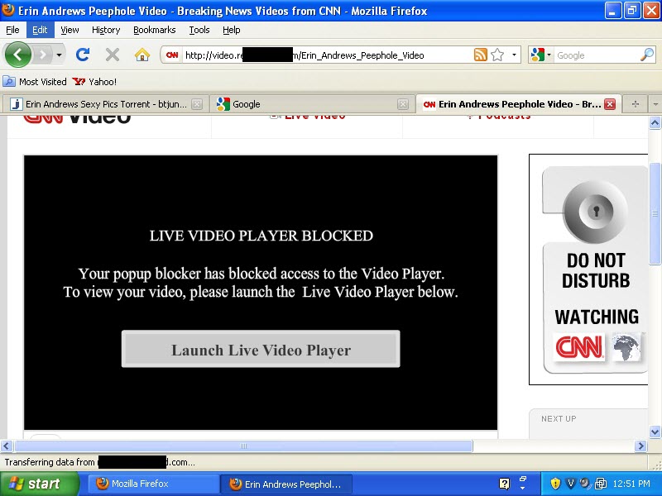The image size is (662, 496).
Task: Click the network connection tray icon
Action: tap(601, 484)
